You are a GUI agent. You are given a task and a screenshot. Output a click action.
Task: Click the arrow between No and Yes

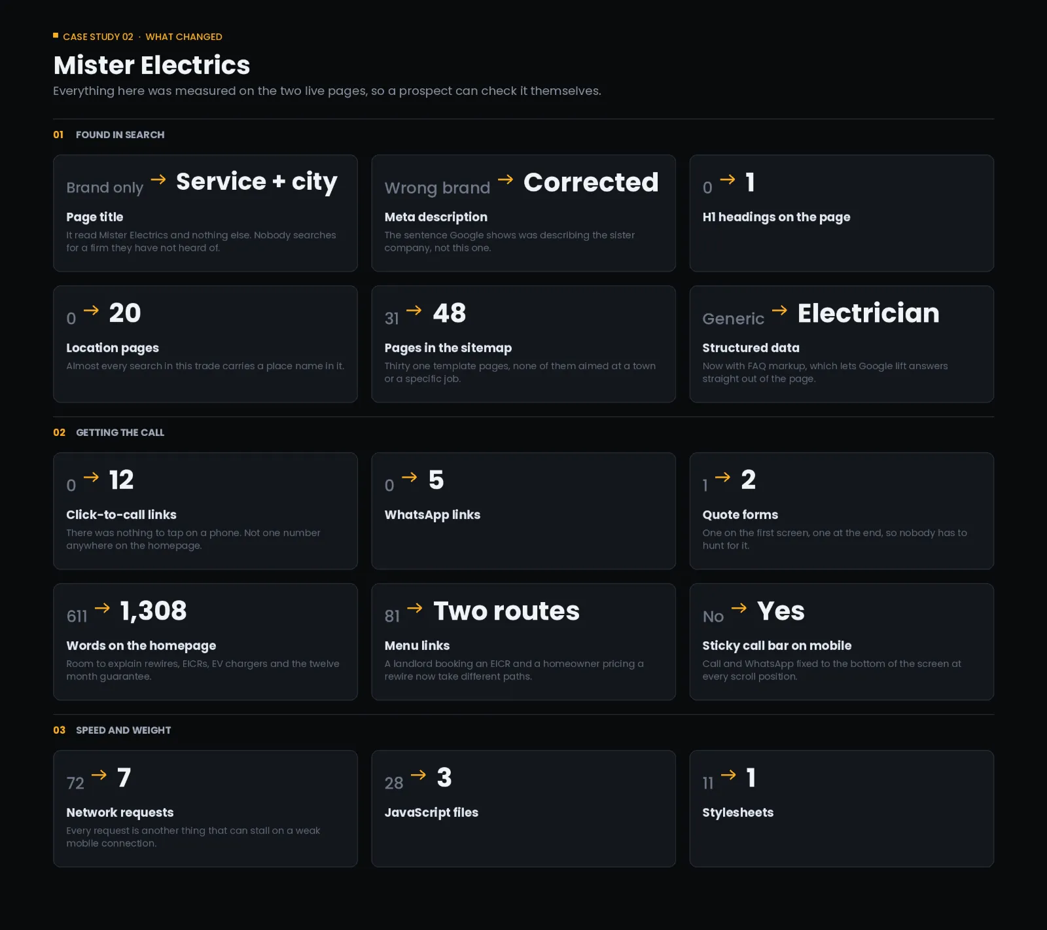click(x=739, y=608)
